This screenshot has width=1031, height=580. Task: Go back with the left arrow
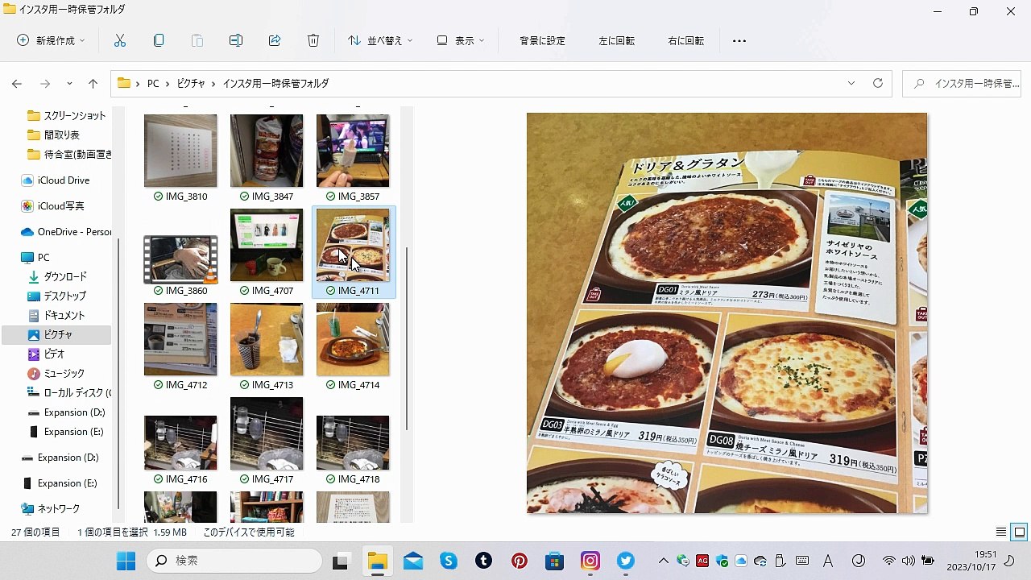17,83
